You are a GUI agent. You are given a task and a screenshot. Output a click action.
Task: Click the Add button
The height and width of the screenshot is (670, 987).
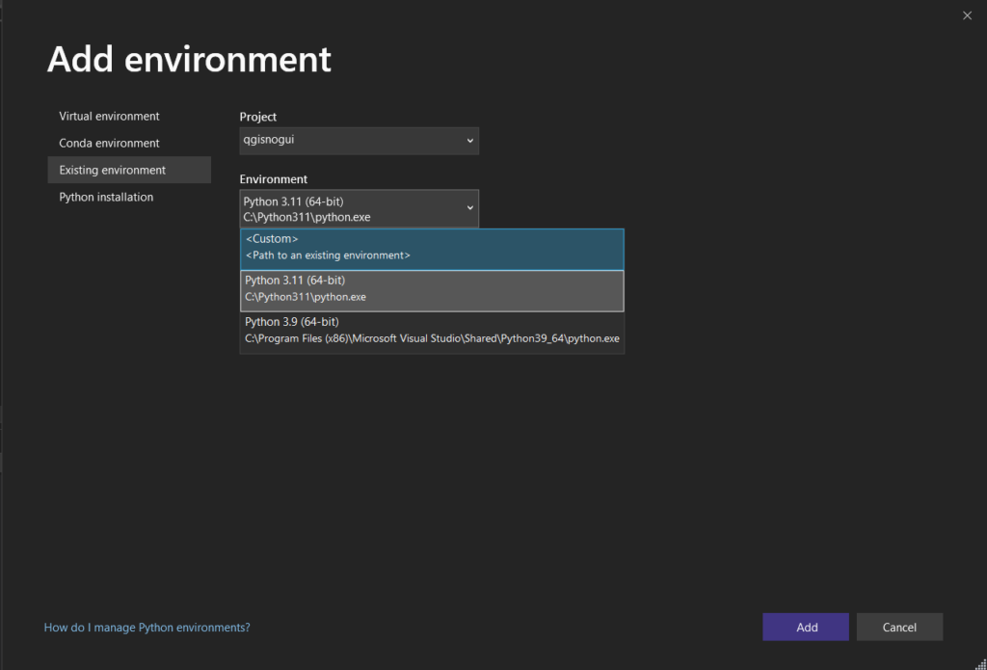coord(806,628)
